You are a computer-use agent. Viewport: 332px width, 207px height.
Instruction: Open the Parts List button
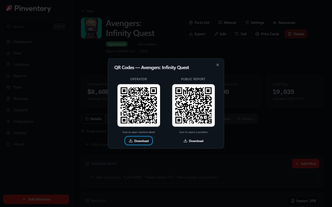(199, 23)
